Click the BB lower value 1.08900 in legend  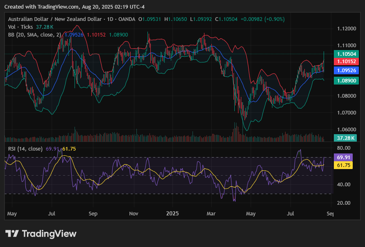pos(118,35)
